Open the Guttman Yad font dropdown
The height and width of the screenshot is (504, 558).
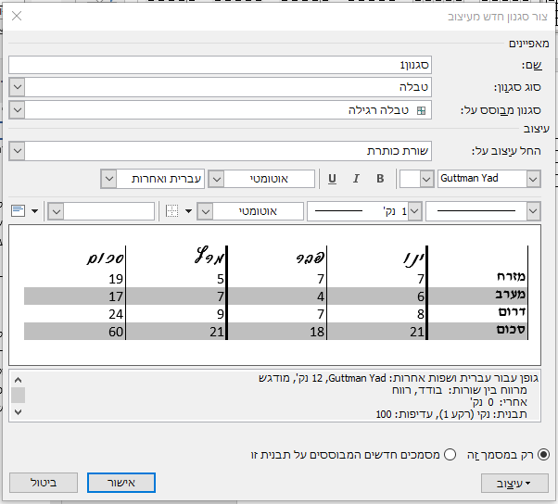click(533, 179)
